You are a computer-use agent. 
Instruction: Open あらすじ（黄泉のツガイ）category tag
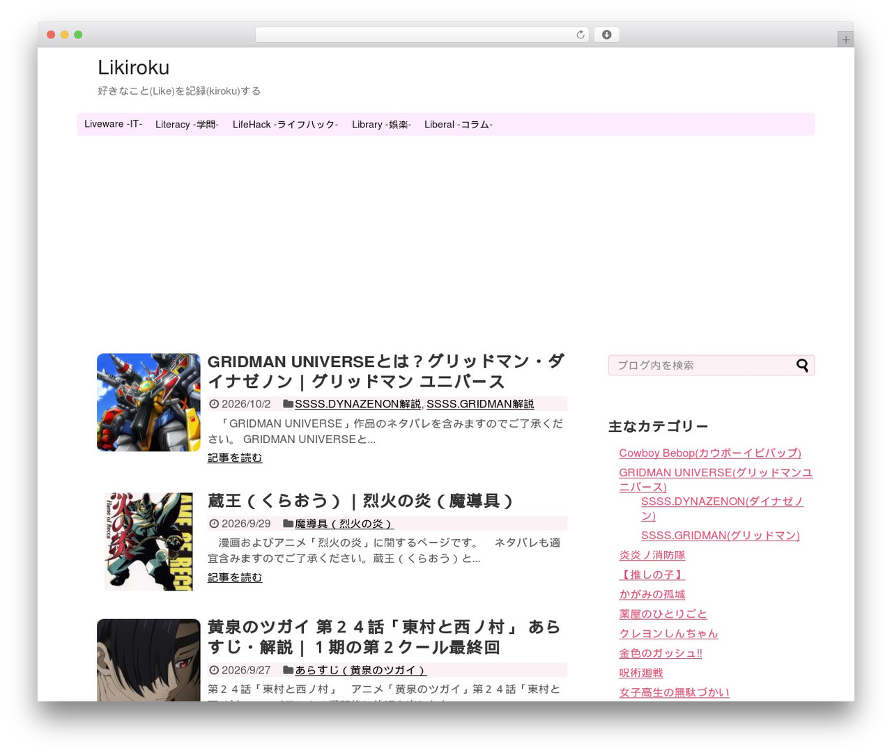[x=360, y=670]
